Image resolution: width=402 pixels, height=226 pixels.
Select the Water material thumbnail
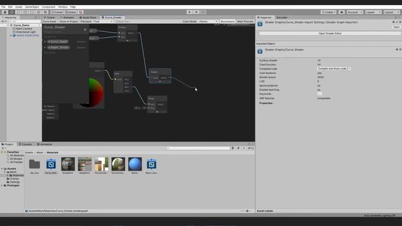(x=135, y=164)
